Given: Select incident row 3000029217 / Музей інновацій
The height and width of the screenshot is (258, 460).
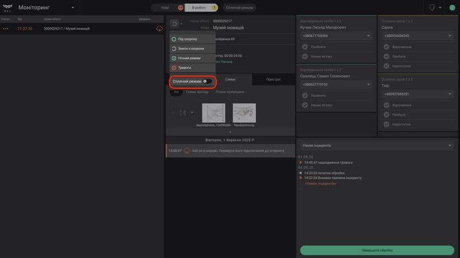Looking at the screenshot, I should [82, 29].
